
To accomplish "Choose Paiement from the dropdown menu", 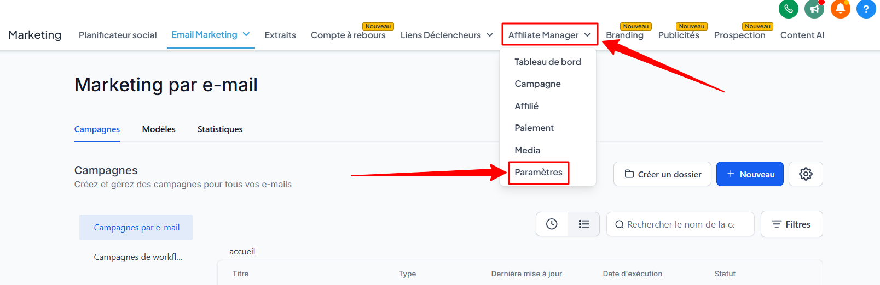I will coord(534,128).
